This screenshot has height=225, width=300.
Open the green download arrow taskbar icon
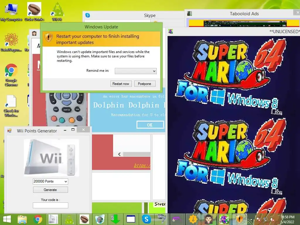pos(115,219)
